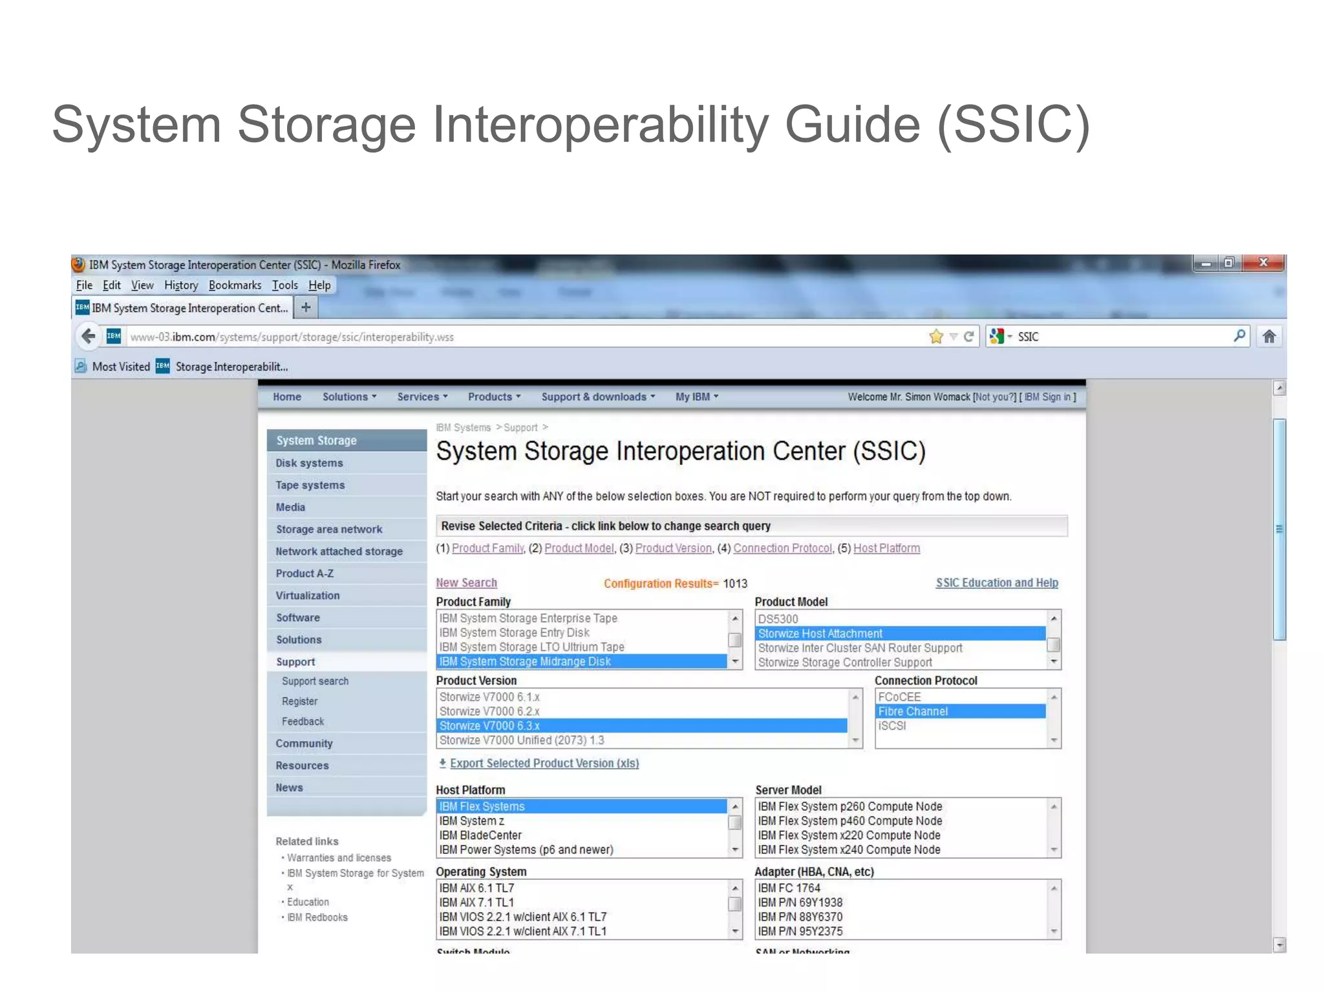1324x993 pixels.
Task: Select Storwize Storage Controller Support
Action: [x=901, y=663]
